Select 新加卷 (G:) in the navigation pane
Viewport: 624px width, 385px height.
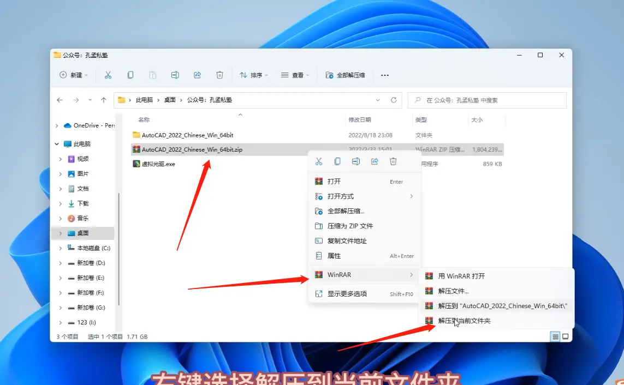coord(91,308)
